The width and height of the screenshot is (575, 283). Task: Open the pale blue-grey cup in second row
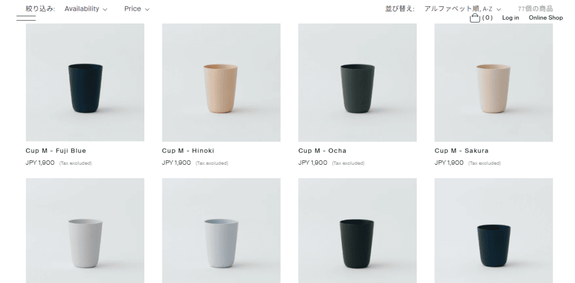221,231
